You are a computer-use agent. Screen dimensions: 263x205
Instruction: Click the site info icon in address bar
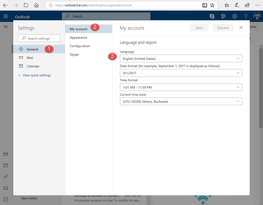50,5
